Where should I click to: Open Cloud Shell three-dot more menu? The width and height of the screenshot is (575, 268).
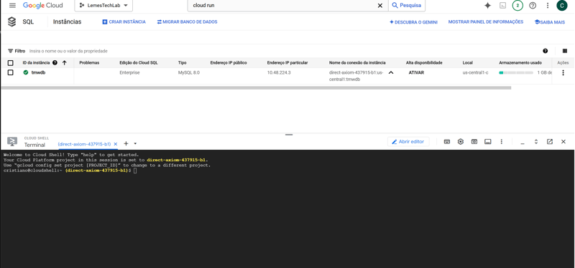(x=501, y=142)
